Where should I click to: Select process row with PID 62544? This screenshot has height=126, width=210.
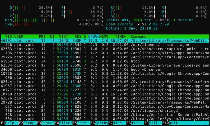[x=105, y=82]
